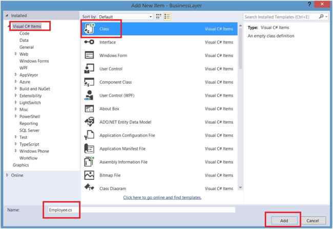Click the Application Configuration File icon

pos(89,135)
